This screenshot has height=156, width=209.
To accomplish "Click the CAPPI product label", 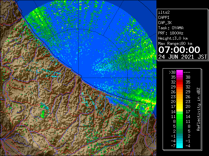I will point(164,18).
